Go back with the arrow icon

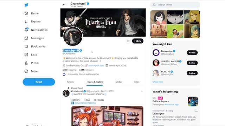[64, 5]
